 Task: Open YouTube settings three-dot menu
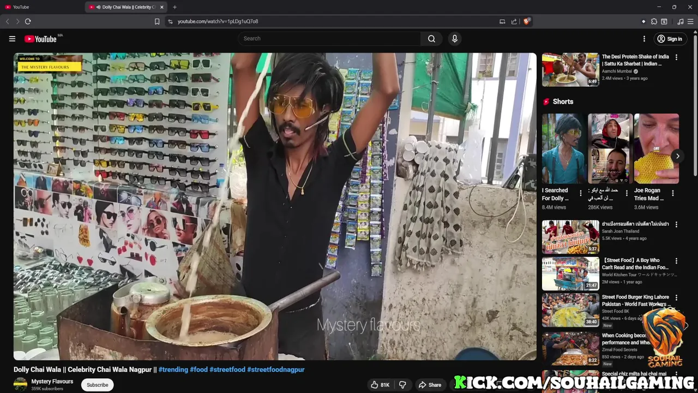pos(644,39)
